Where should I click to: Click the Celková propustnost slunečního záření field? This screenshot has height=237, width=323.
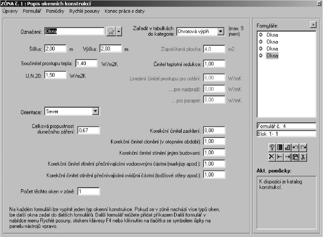coord(89,130)
